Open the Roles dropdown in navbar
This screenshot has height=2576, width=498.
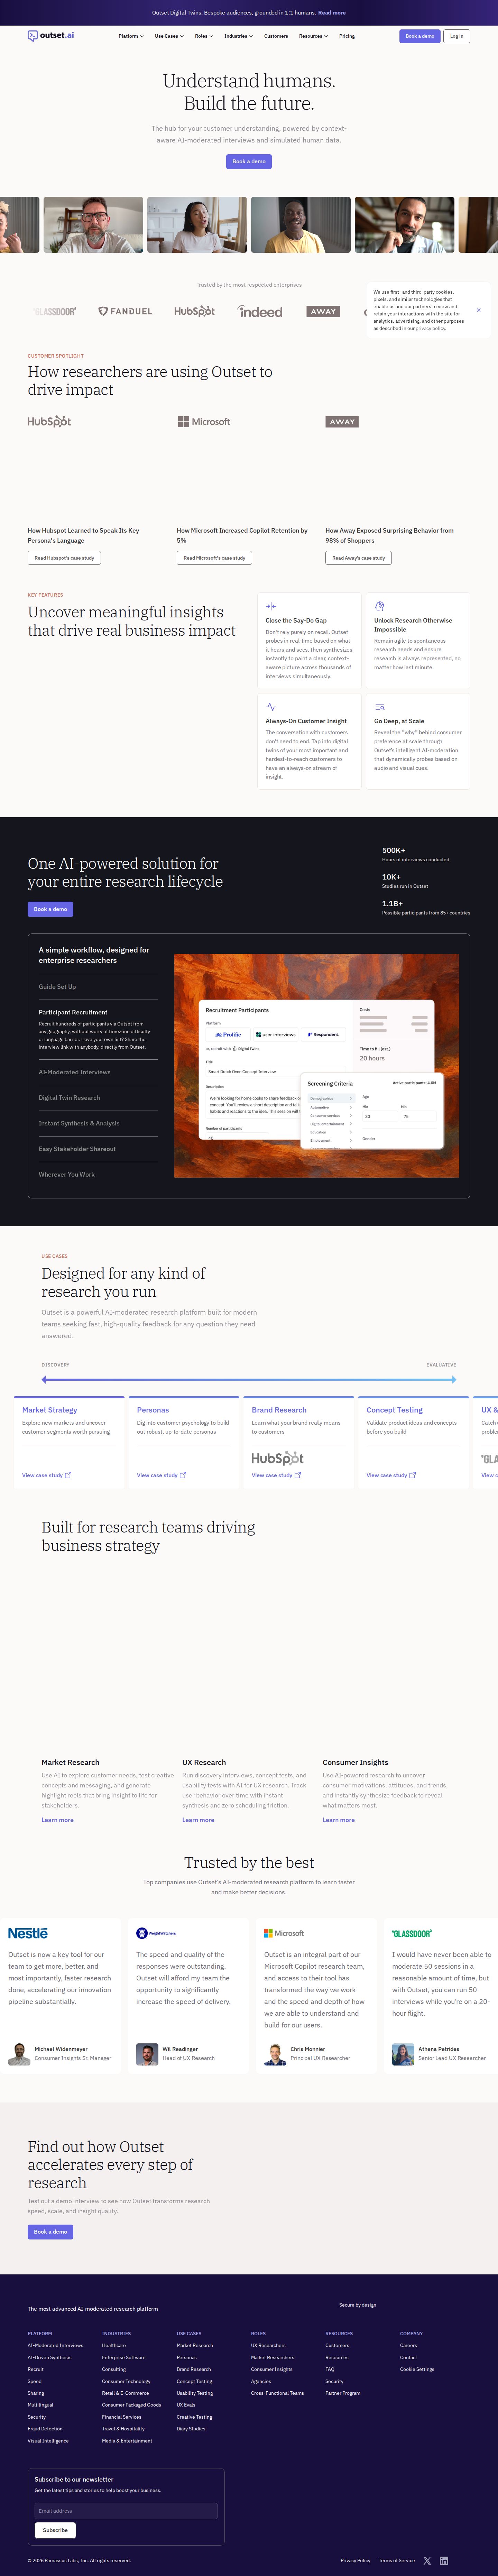(x=204, y=36)
